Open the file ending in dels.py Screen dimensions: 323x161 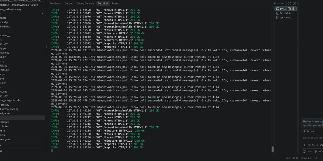click(22, 66)
